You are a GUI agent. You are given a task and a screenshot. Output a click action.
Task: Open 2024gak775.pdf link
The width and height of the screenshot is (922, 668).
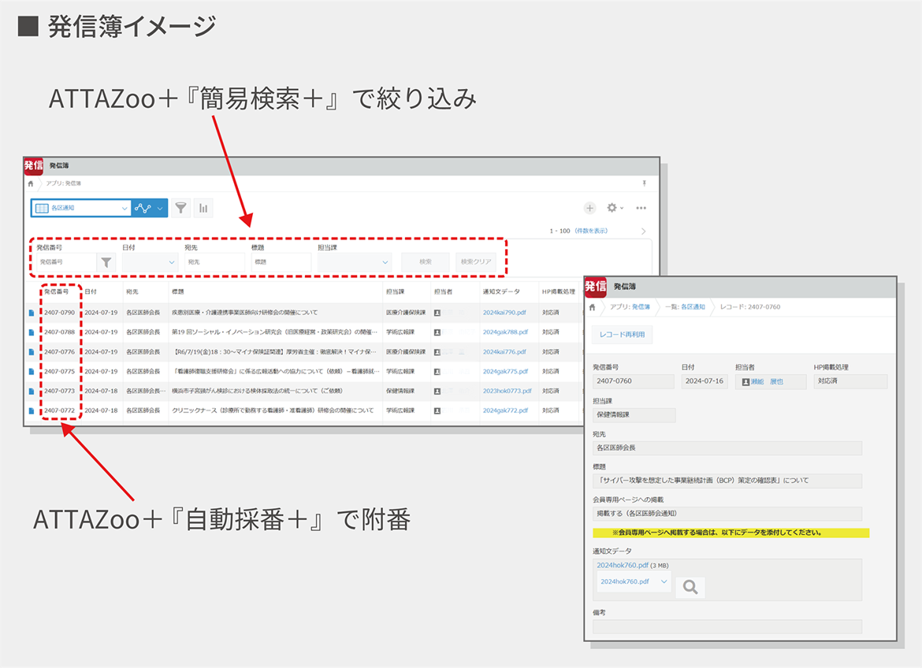[x=506, y=372]
